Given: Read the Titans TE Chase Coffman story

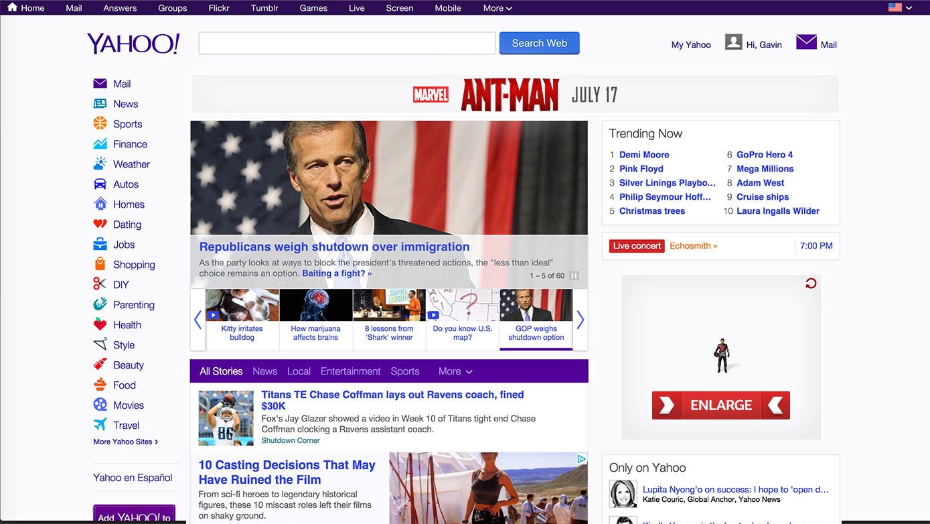Looking at the screenshot, I should (392, 401).
